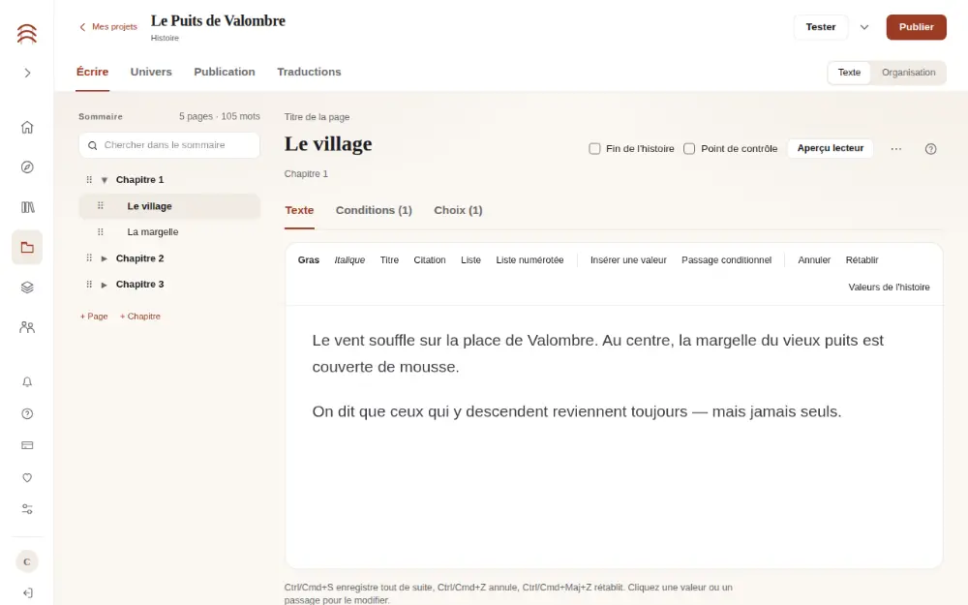Create a Liste
968x605 pixels.
pyautogui.click(x=470, y=259)
